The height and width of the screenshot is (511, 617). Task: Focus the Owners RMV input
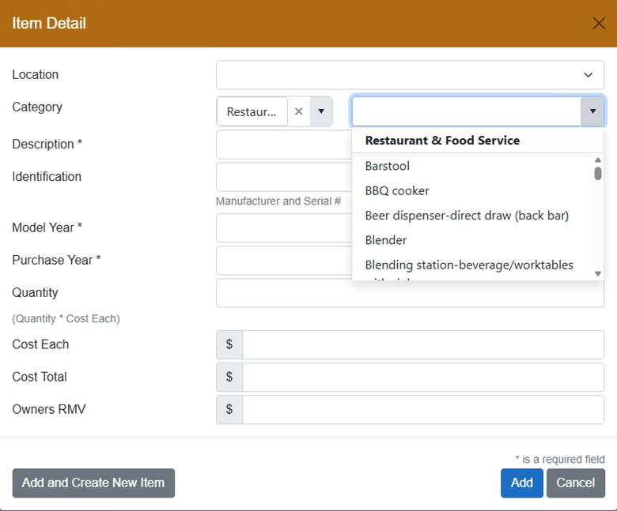point(422,409)
